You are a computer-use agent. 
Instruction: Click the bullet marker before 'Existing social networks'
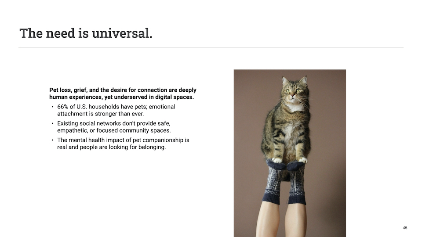point(52,124)
